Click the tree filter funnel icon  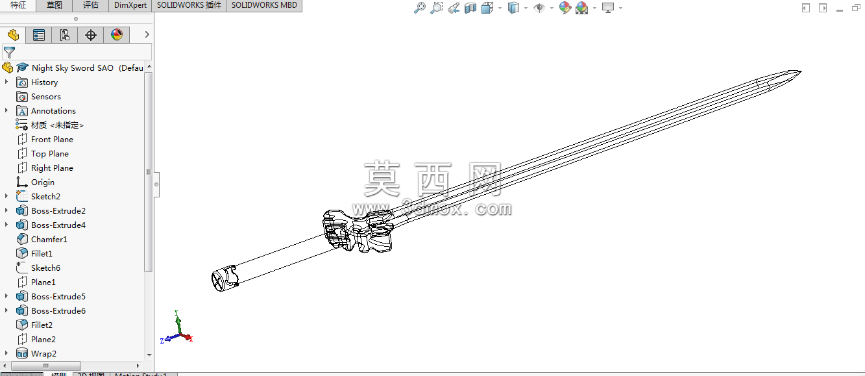pyautogui.click(x=9, y=53)
